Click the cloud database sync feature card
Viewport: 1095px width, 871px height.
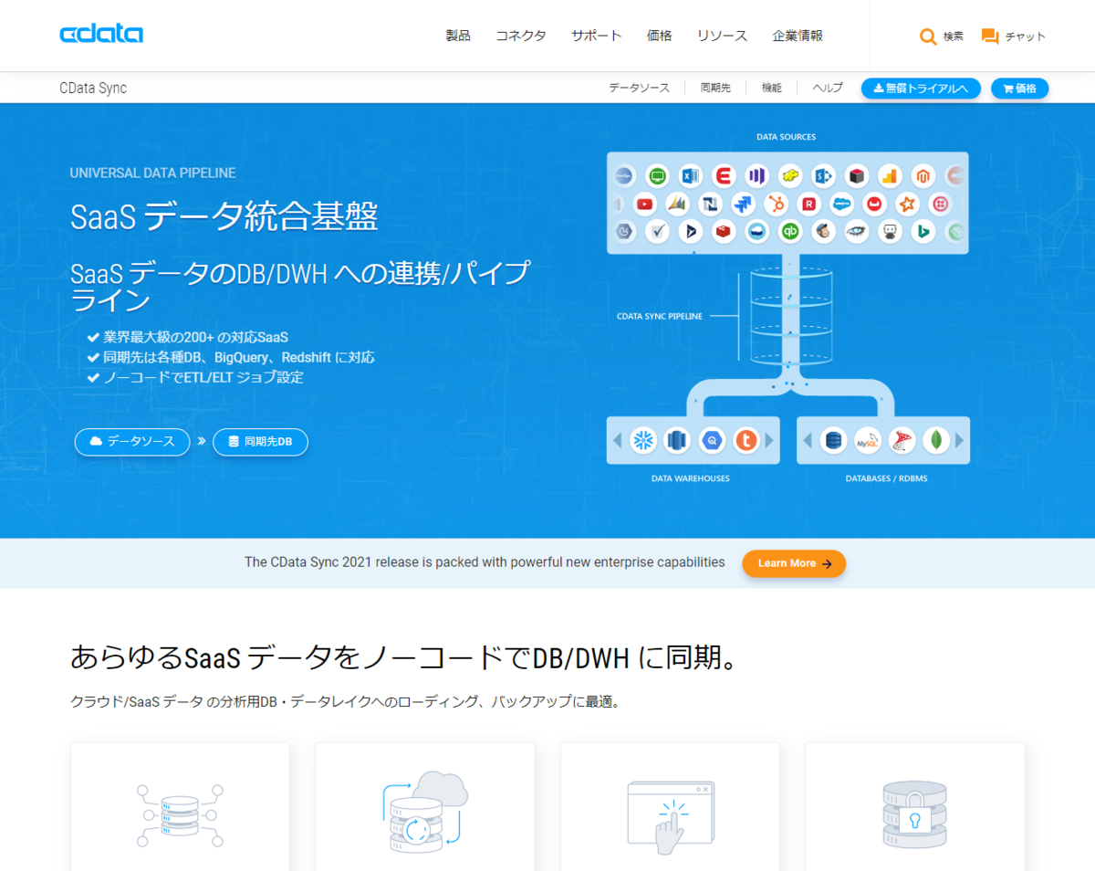[x=424, y=806]
